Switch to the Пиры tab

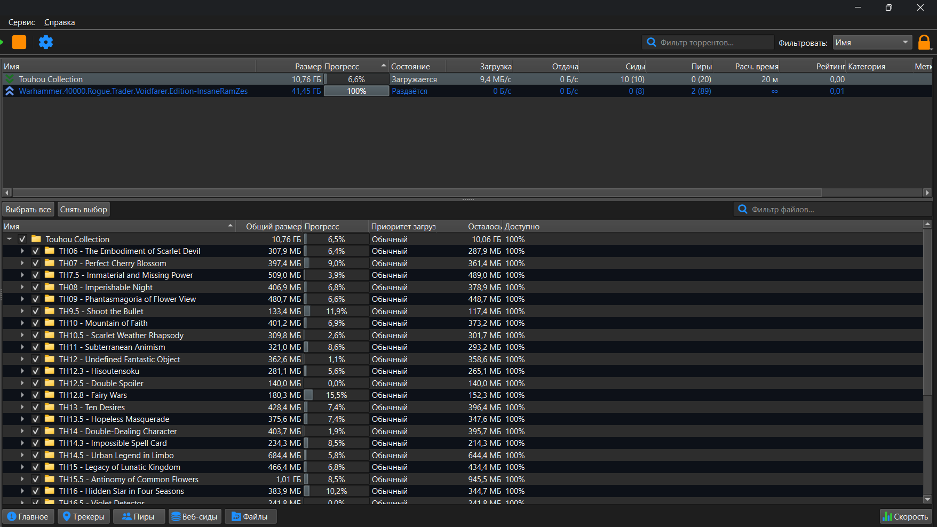(x=139, y=516)
